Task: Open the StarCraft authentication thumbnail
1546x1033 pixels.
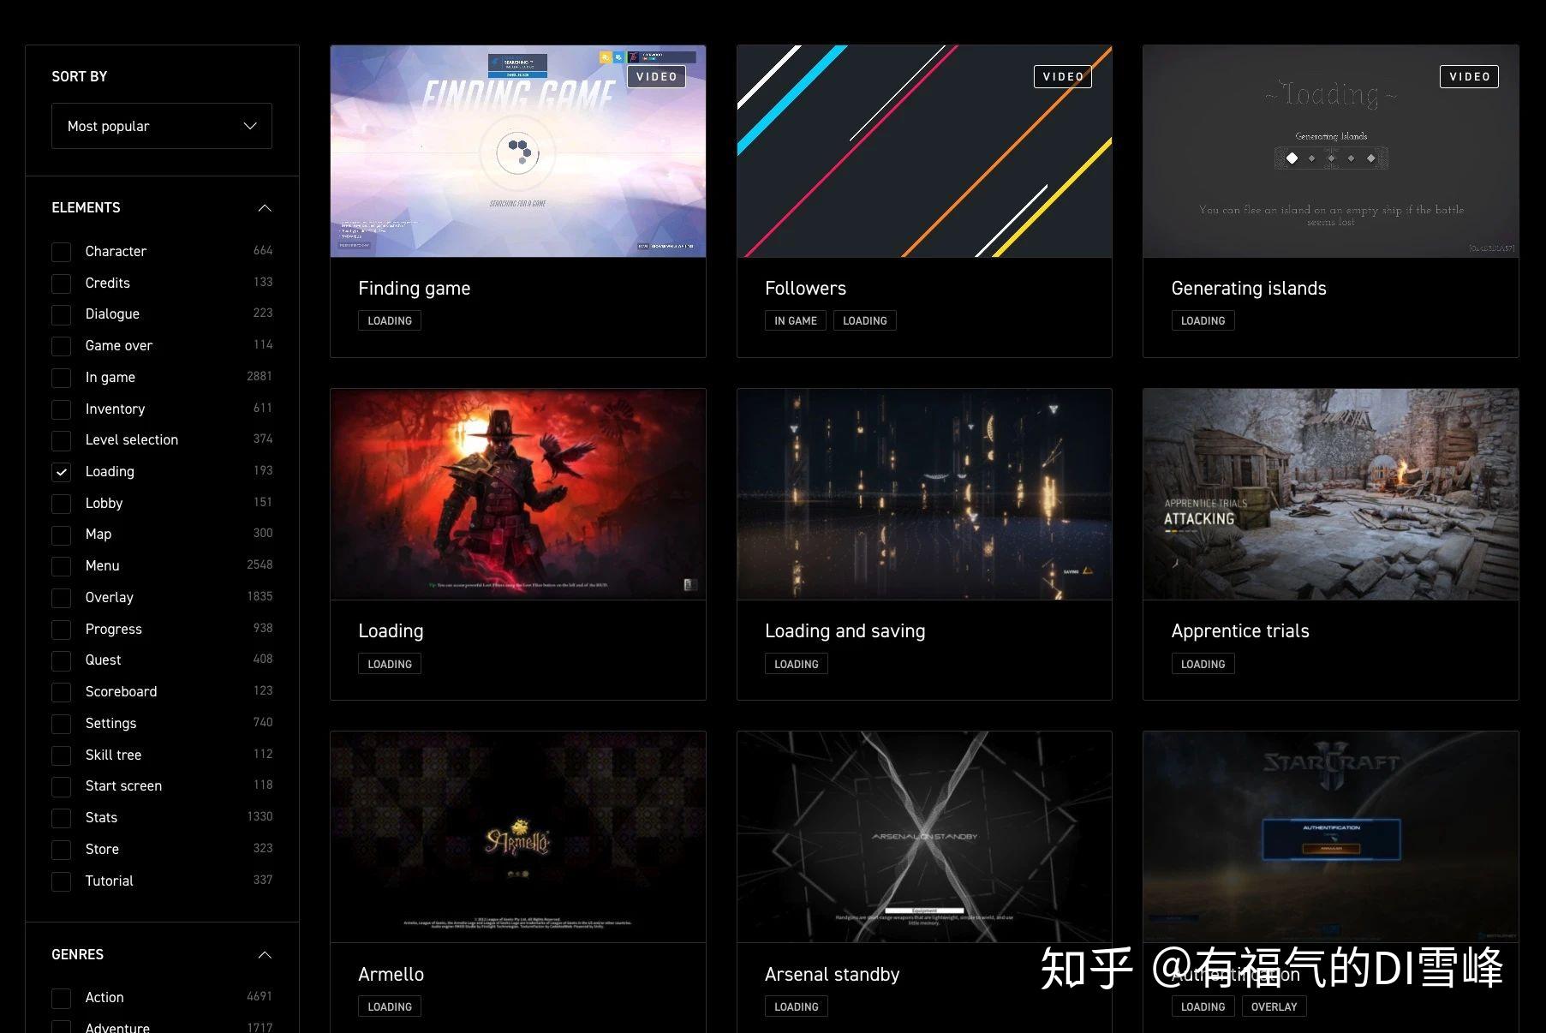Action: point(1331,837)
